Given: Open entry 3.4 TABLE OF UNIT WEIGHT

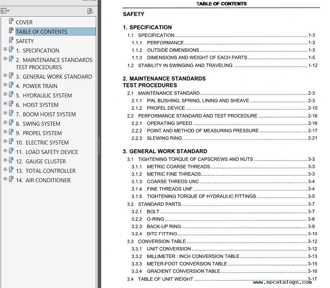Looking at the screenshot, I should tap(222, 279).
